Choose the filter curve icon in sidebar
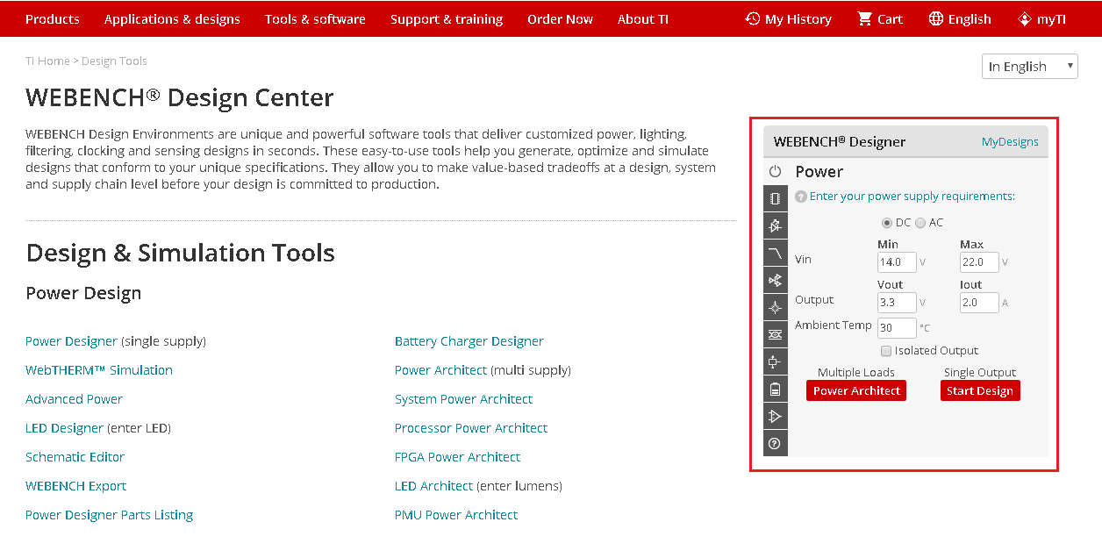The width and height of the screenshot is (1102, 558). [x=775, y=254]
